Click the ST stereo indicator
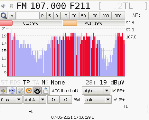 pyautogui.click(x=4, y=82)
